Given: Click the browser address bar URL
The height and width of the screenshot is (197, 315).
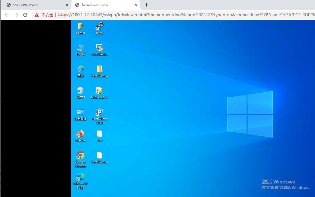Looking at the screenshot, I should (x=184, y=15).
